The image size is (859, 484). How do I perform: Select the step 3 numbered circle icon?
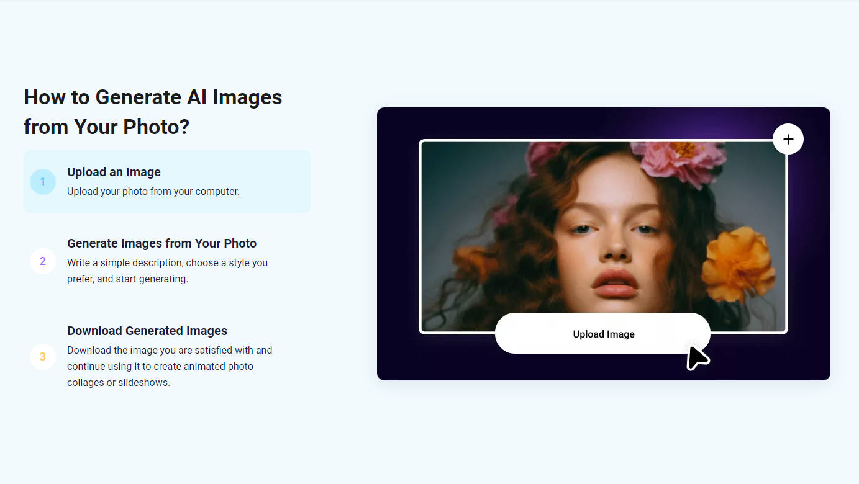tap(42, 357)
